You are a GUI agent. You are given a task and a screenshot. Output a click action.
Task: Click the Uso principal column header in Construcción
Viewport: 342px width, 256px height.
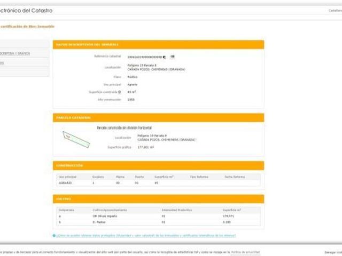[x=68, y=177]
